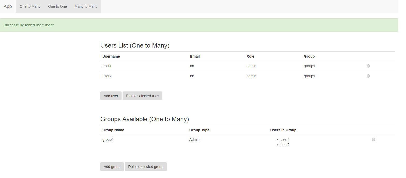Click the Add user button

pos(111,96)
